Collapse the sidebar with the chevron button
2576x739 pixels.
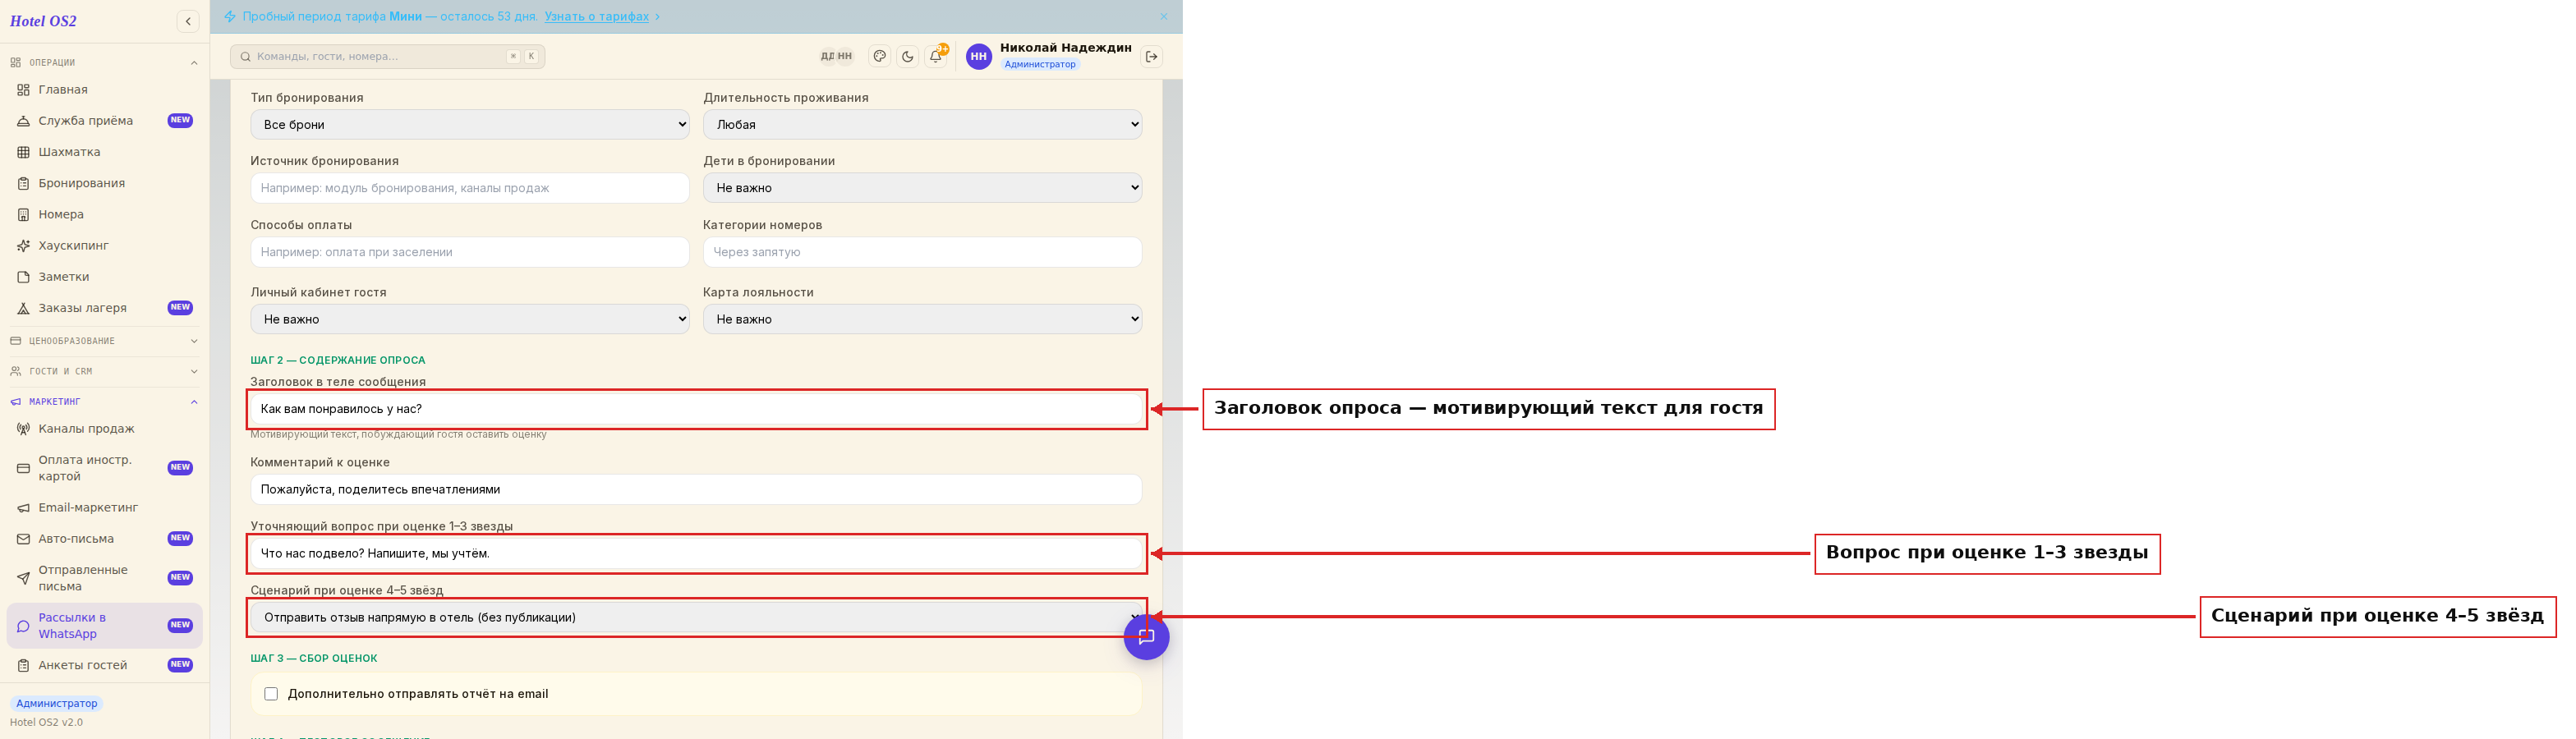pos(188,21)
